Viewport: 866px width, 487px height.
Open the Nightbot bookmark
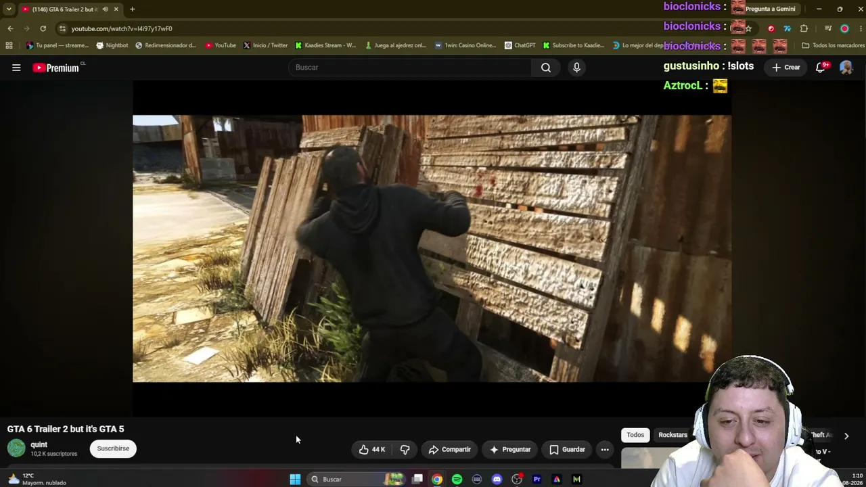[x=112, y=45]
